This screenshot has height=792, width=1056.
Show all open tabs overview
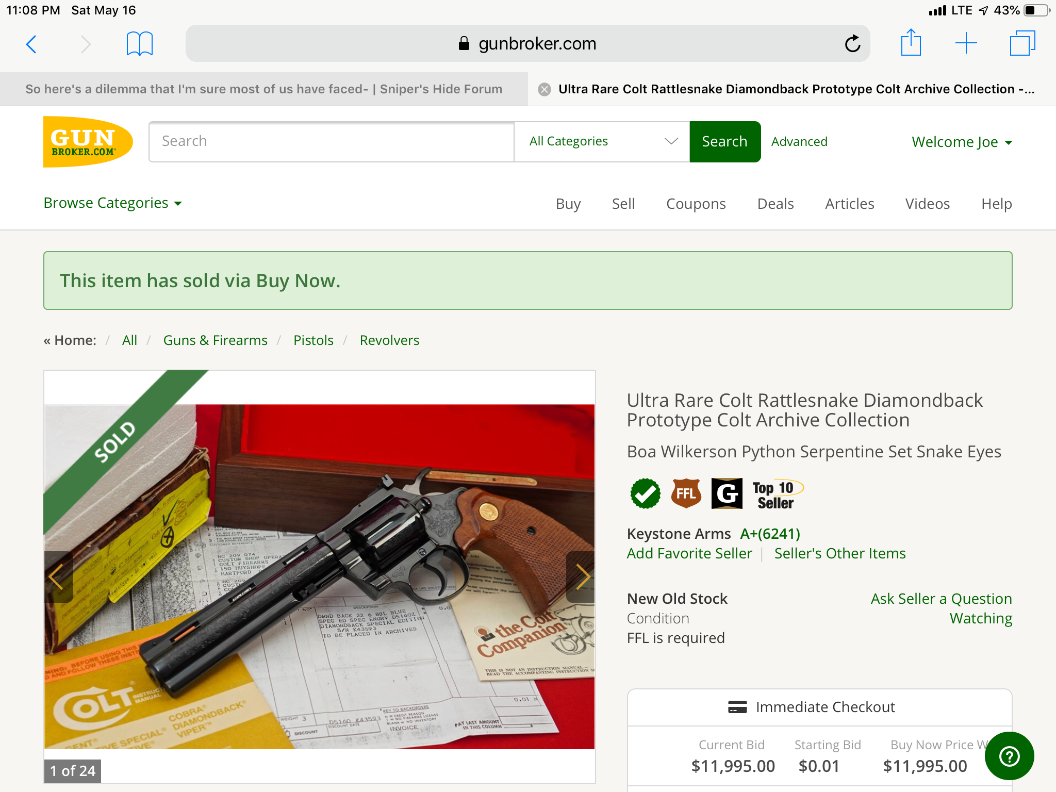coord(1022,43)
